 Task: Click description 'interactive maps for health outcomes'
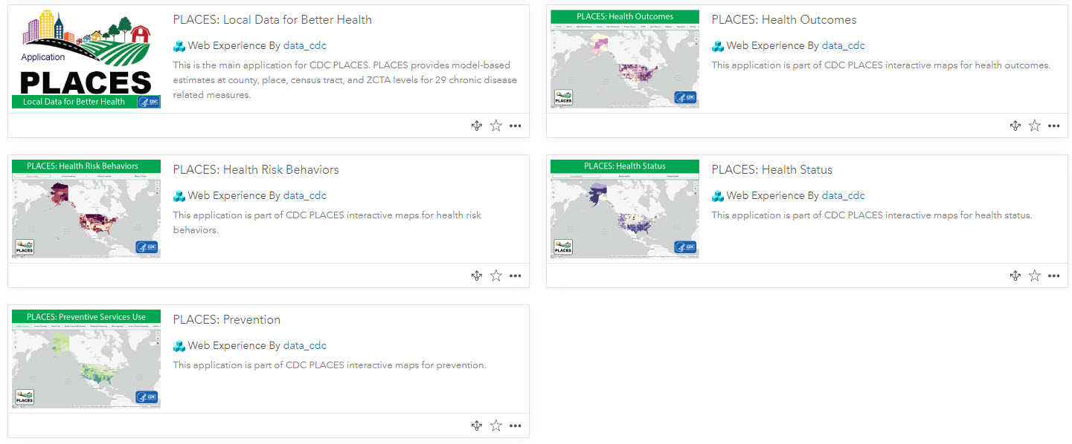pyautogui.click(x=881, y=65)
